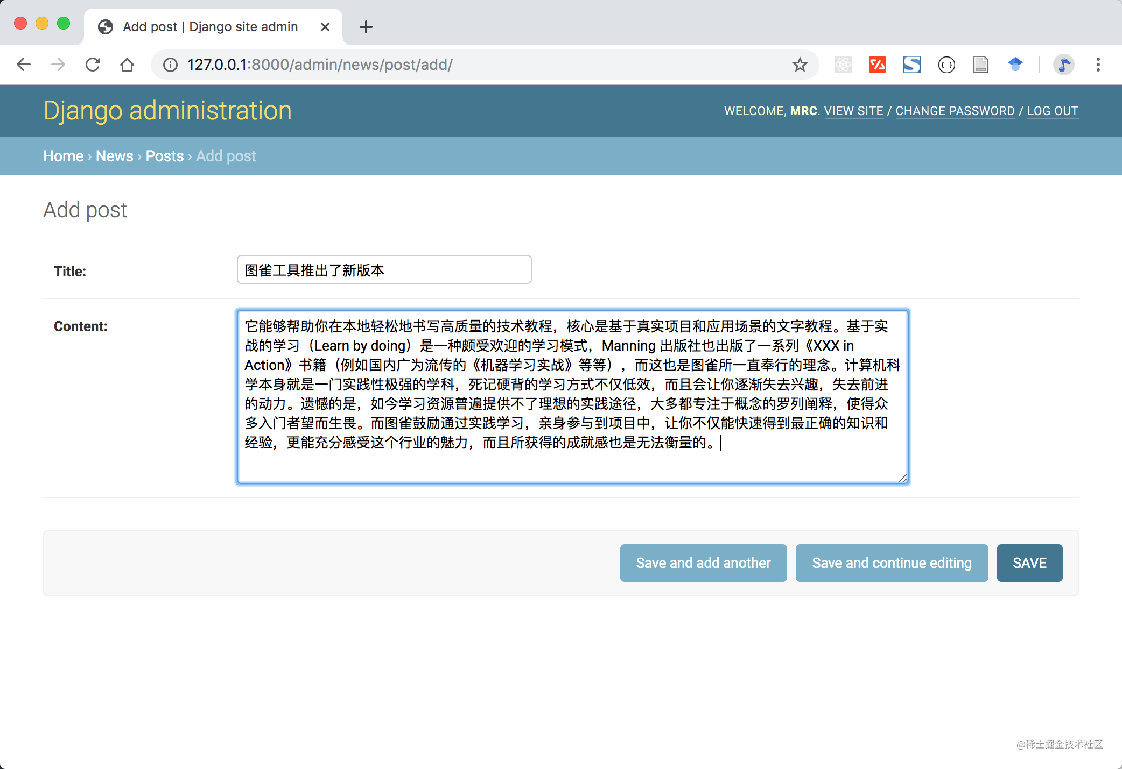This screenshot has width=1122, height=769.
Task: Click the Title: field label
Action: (x=70, y=272)
